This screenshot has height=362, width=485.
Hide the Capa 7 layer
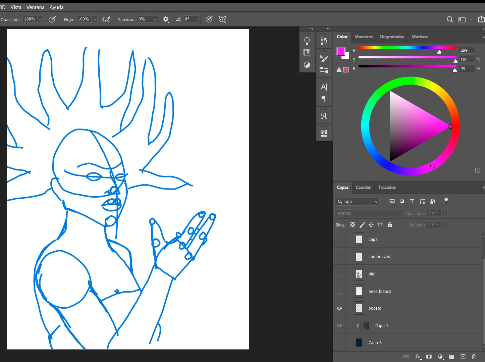[x=339, y=325]
